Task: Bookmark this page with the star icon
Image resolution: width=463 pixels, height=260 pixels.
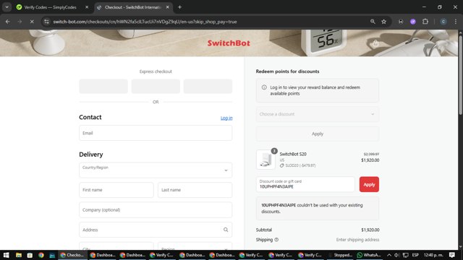Action: (383, 22)
